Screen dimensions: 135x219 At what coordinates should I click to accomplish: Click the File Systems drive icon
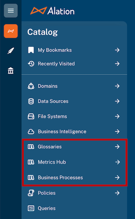click(31, 116)
